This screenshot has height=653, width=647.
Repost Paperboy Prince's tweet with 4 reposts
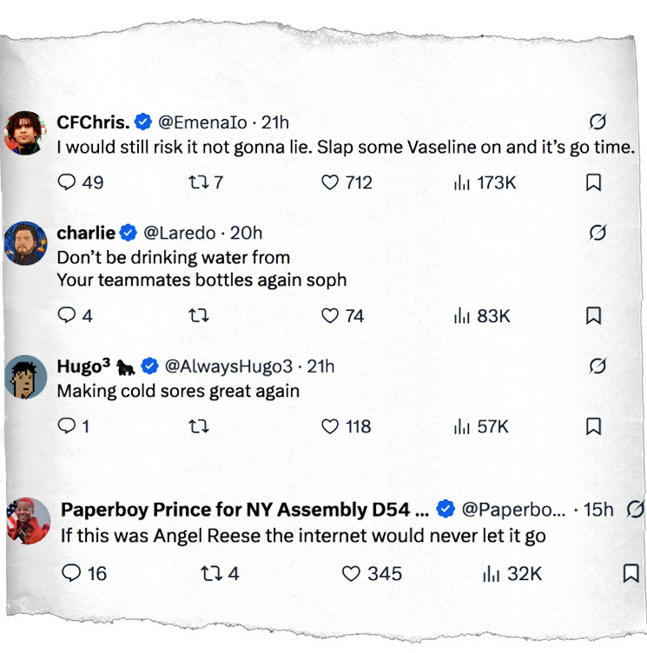coord(208,574)
